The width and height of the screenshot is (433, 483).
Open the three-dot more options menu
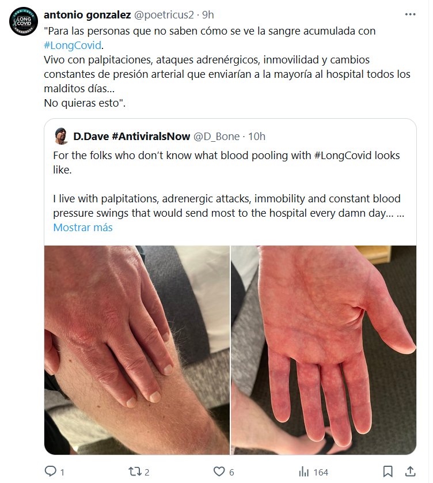pyautogui.click(x=410, y=14)
